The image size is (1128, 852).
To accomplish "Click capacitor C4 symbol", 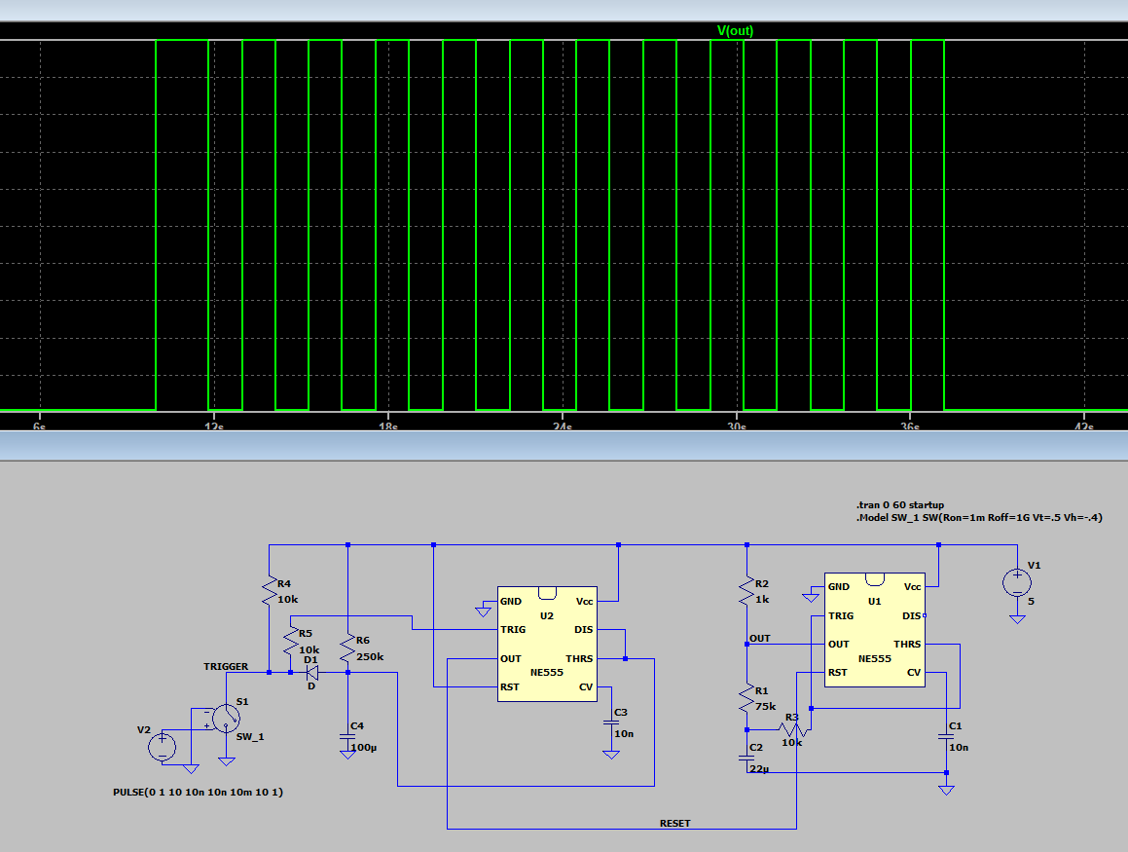I will pos(347,739).
